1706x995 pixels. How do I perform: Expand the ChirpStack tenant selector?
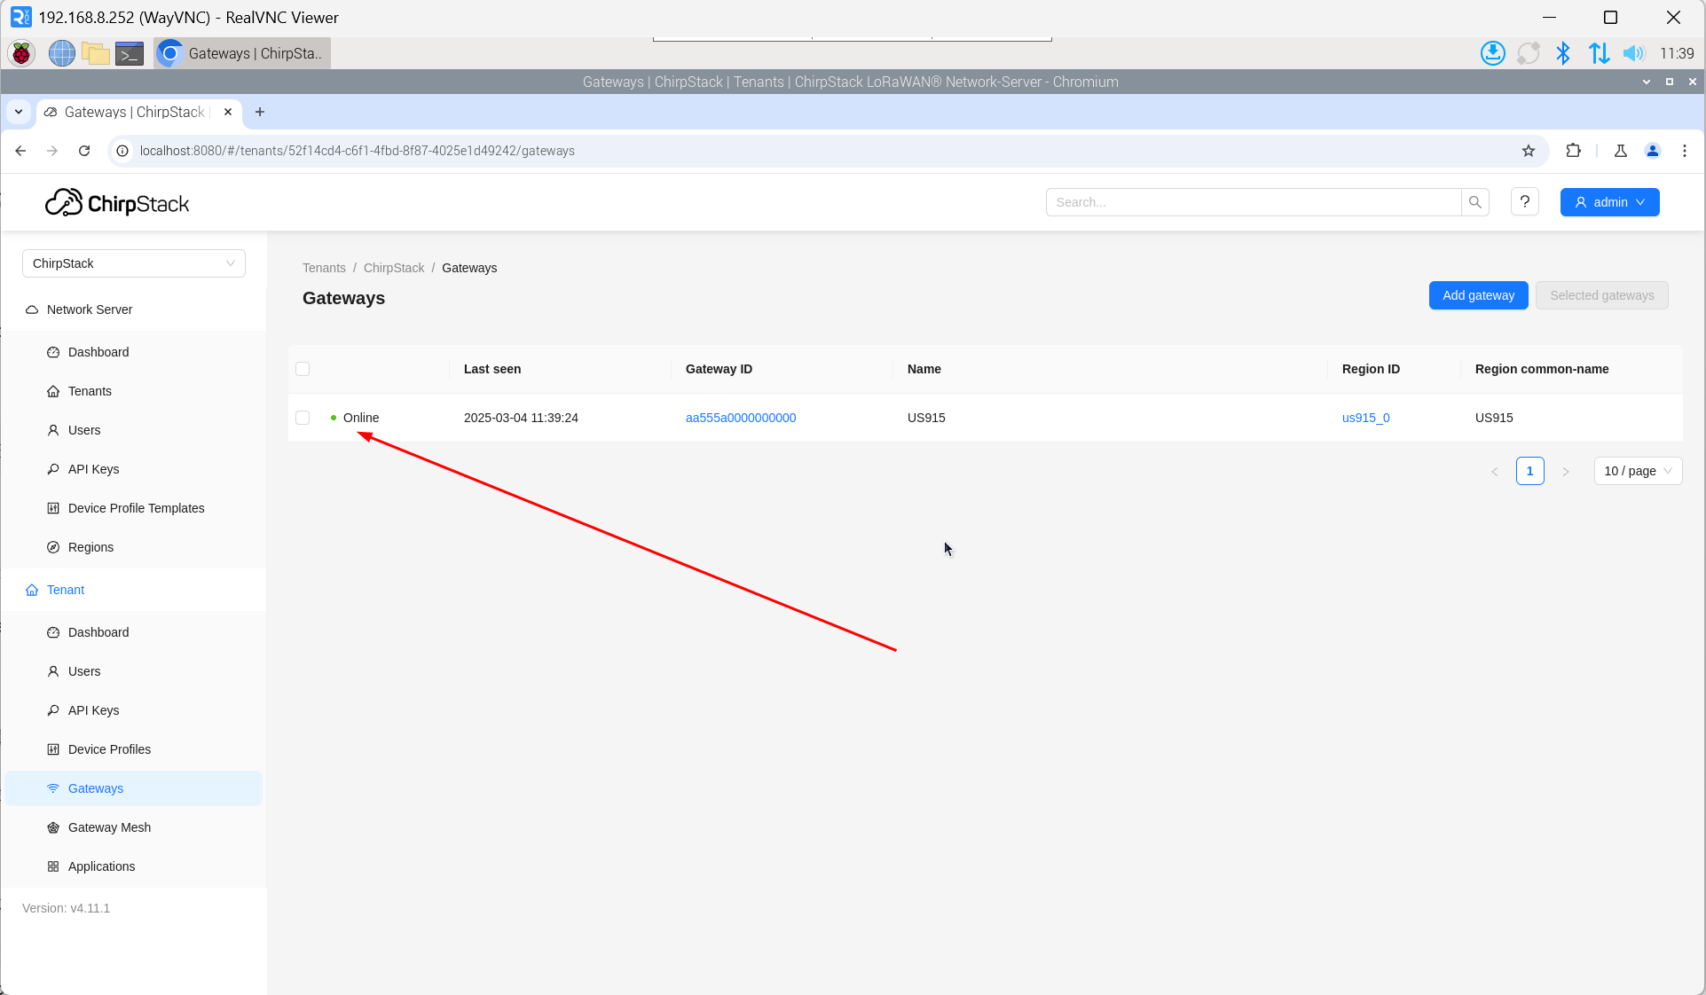click(x=134, y=263)
